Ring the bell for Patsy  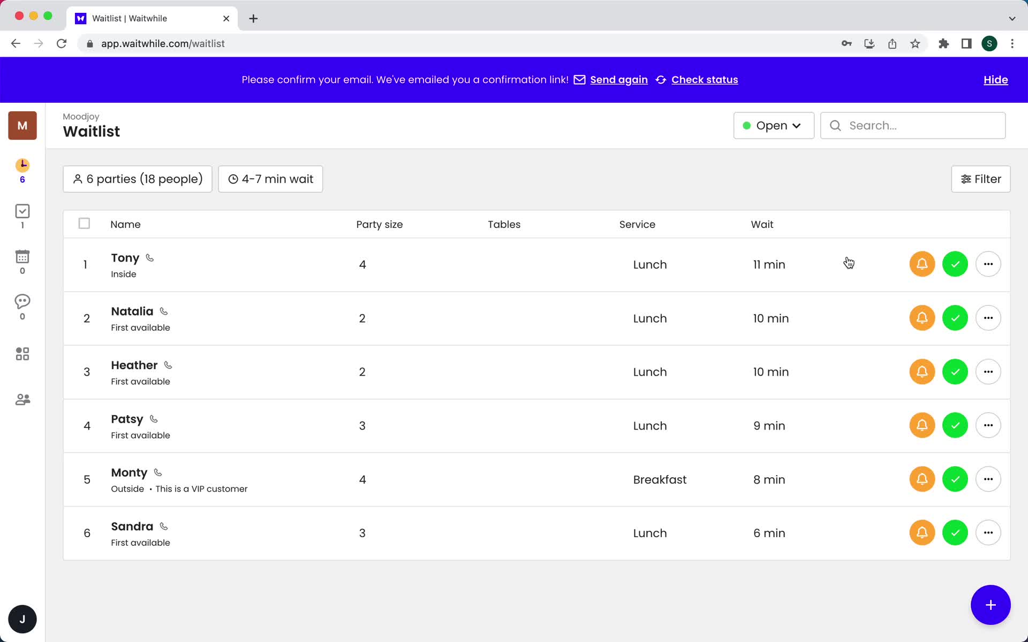(922, 425)
